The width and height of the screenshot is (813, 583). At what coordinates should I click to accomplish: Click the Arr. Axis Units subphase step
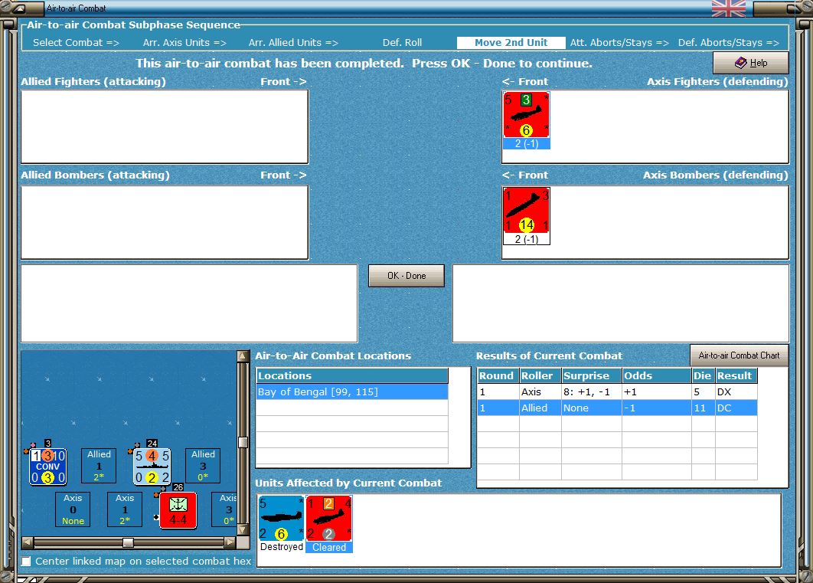(184, 43)
